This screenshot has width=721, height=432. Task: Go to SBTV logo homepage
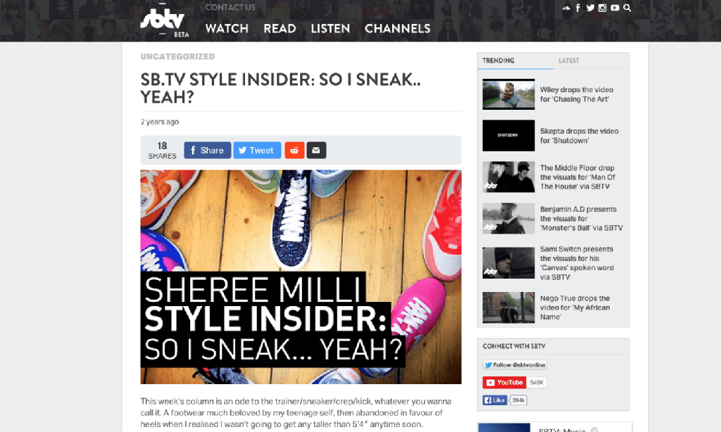pos(165,20)
